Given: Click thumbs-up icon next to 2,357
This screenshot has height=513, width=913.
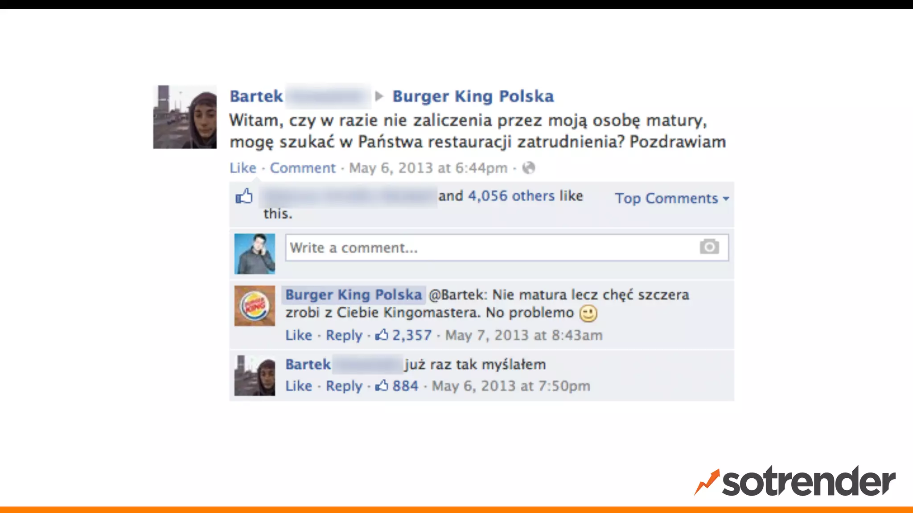Looking at the screenshot, I should (x=382, y=334).
